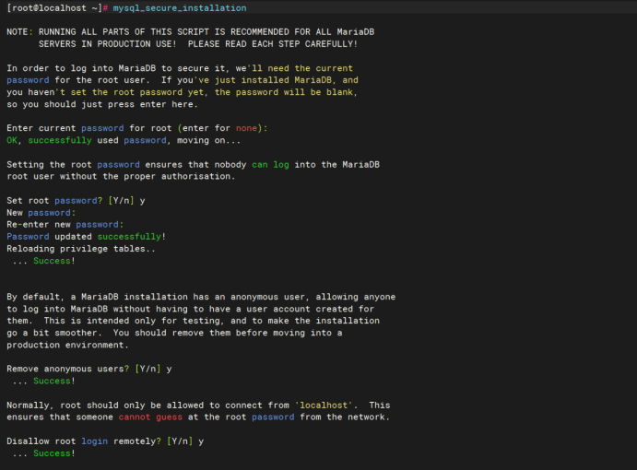Click 'Disallow root login remotely?' line
This screenshot has width=637, height=470.
105,441
